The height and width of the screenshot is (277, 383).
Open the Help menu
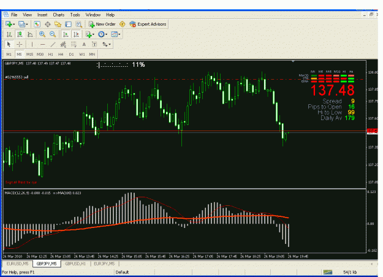click(110, 15)
